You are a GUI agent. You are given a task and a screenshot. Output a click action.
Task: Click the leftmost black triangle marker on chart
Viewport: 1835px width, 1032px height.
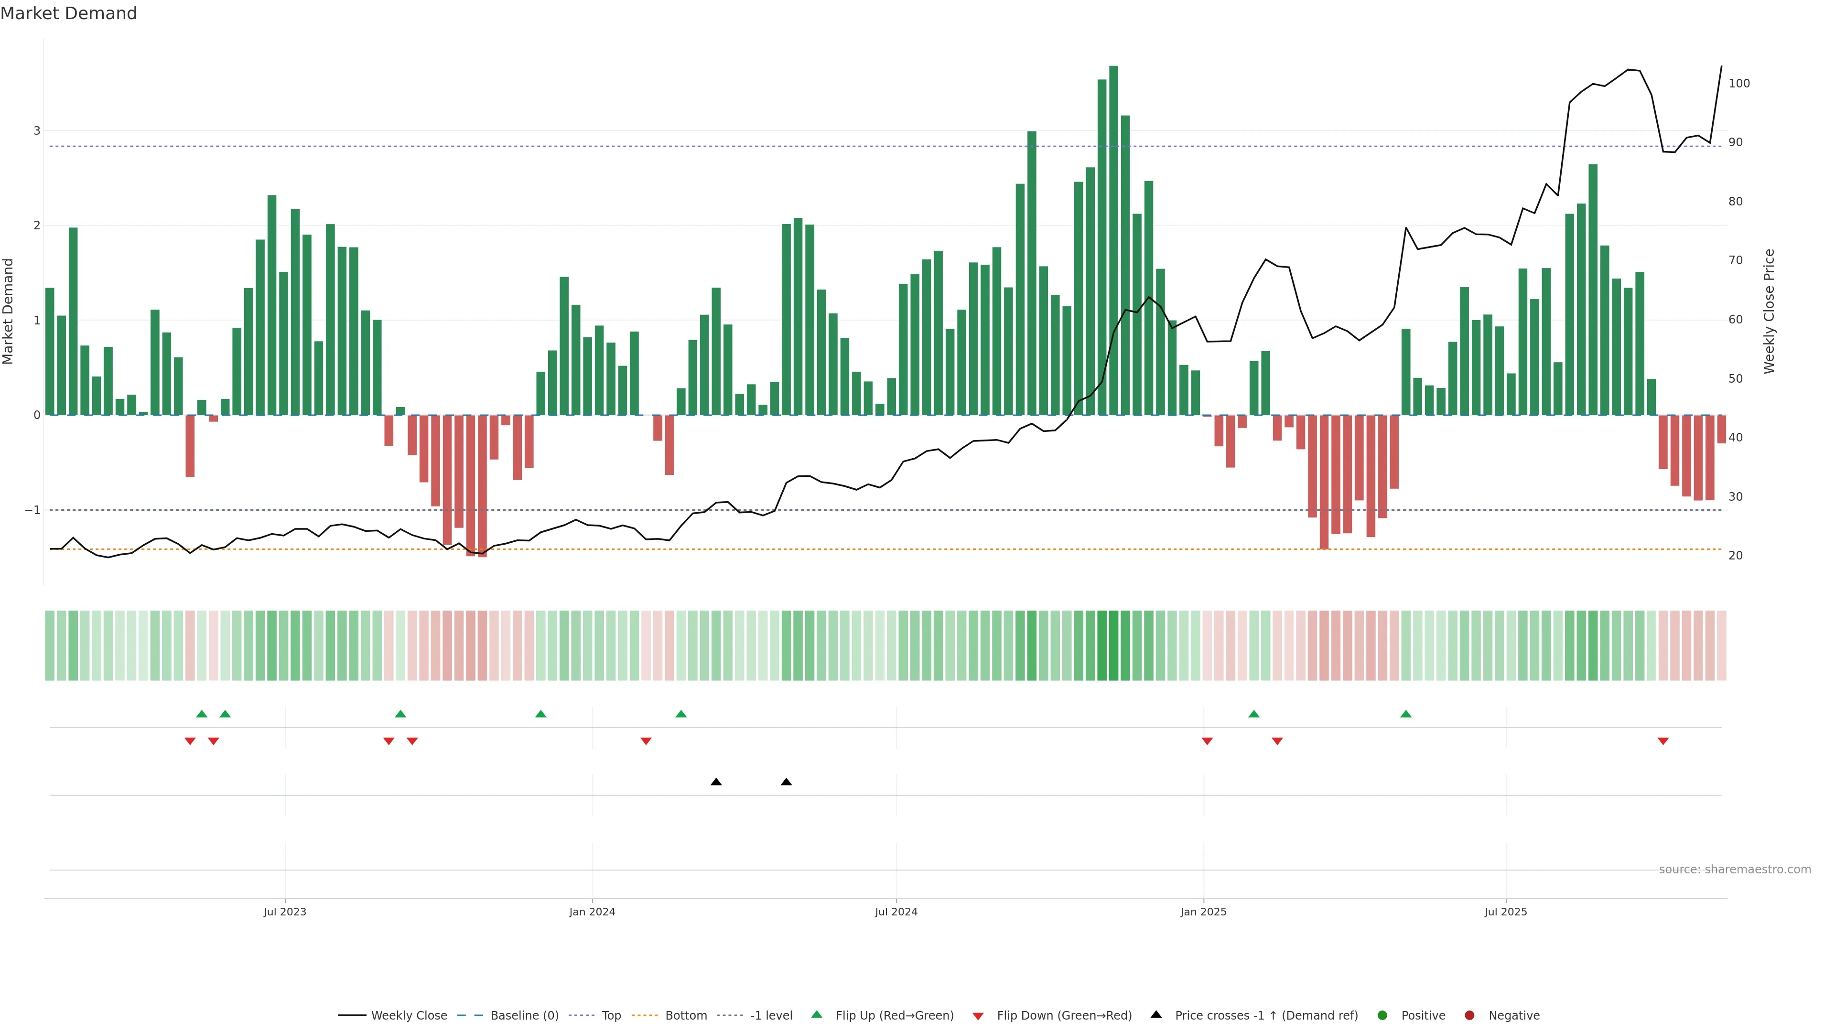[716, 782]
